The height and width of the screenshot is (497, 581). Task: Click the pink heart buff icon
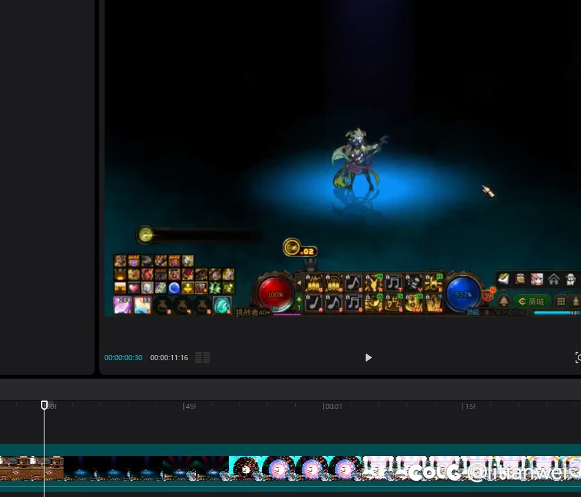click(x=134, y=288)
